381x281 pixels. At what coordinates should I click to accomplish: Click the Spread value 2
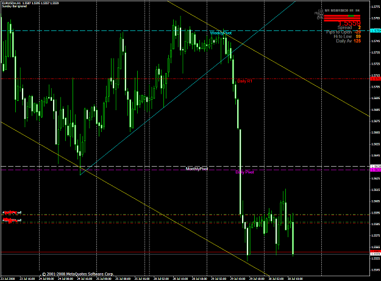(x=360, y=27)
